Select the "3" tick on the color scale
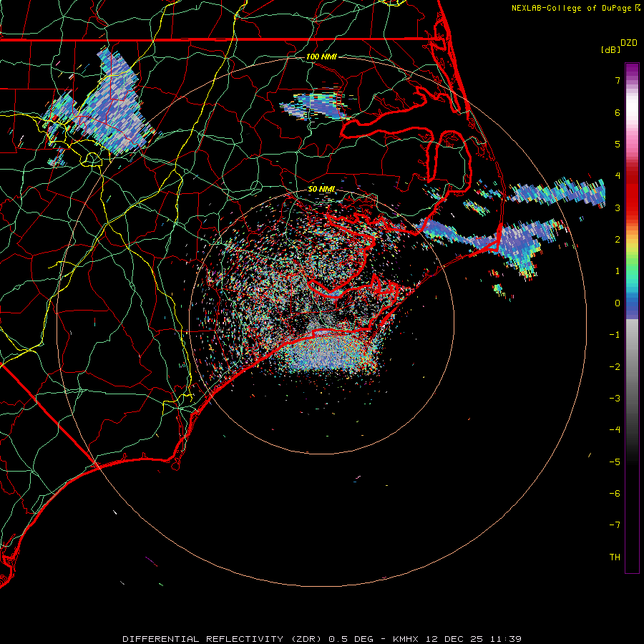The image size is (644, 644). tap(618, 208)
